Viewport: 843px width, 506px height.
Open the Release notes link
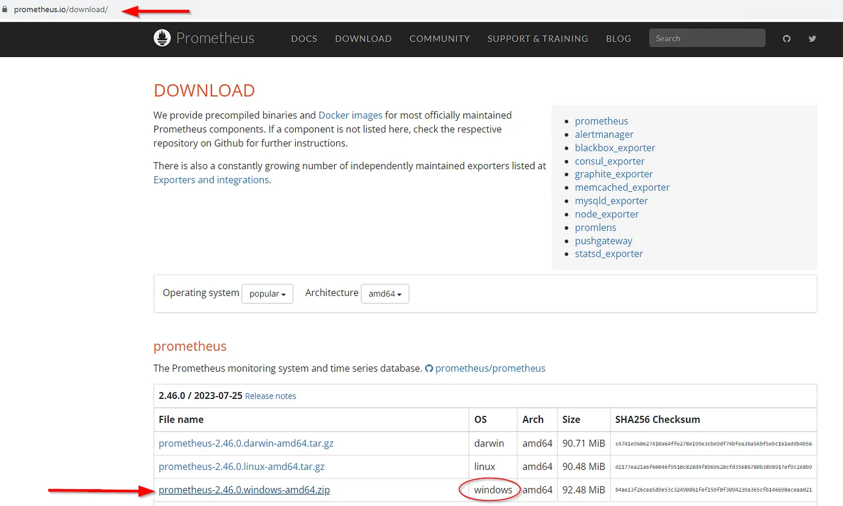pyautogui.click(x=270, y=396)
